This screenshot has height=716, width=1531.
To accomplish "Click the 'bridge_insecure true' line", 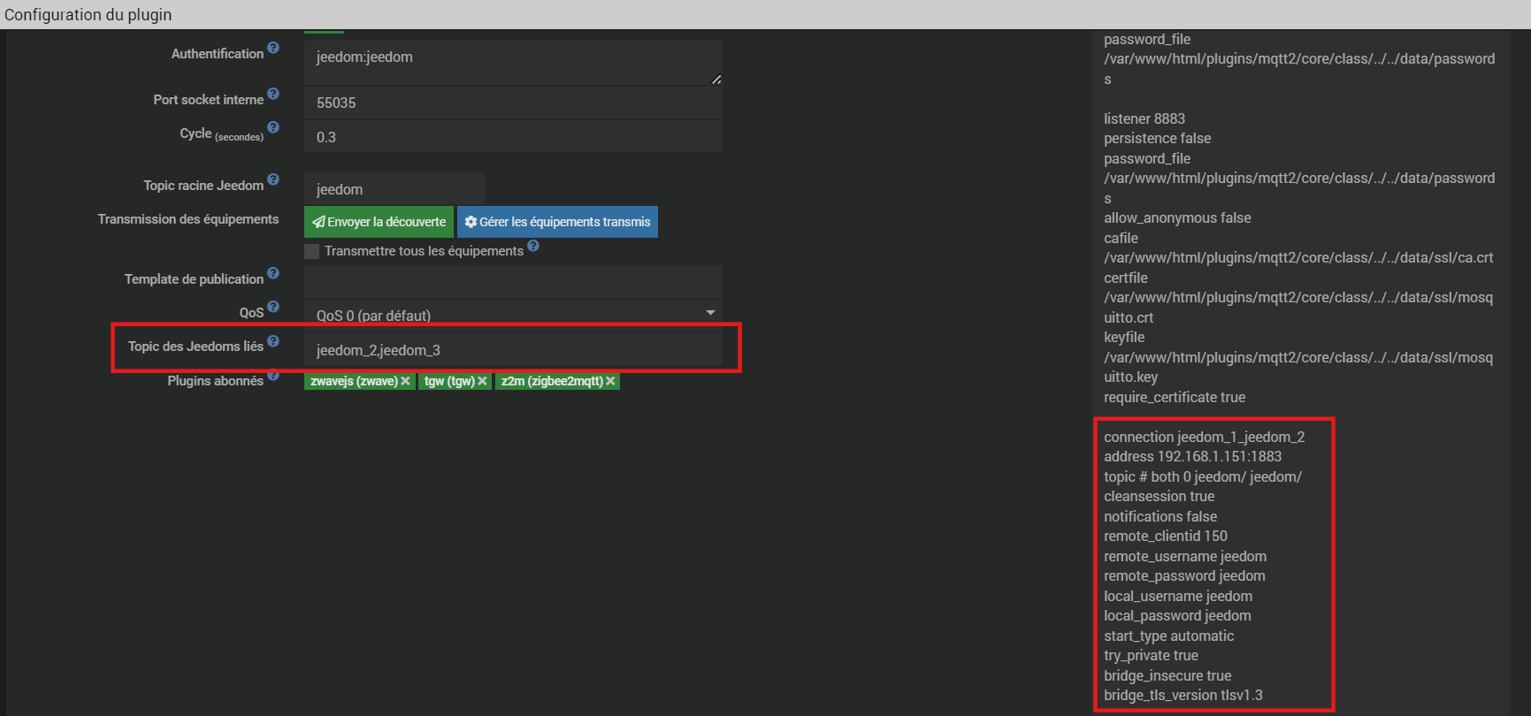I will [x=1167, y=675].
